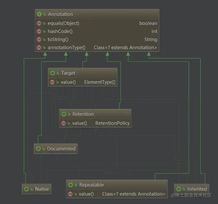
Task: Click the public visibility icon beside Native
Action: tap(32, 189)
